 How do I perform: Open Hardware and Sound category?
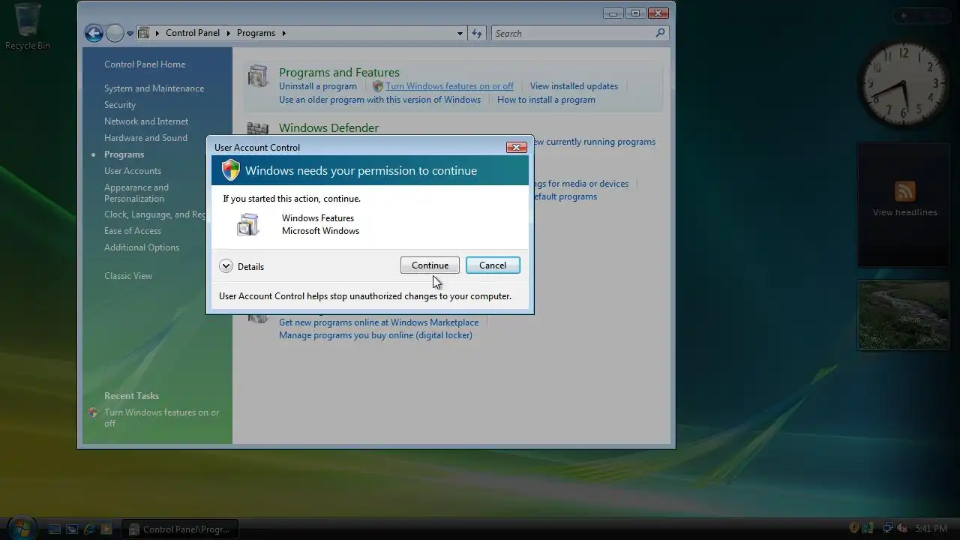[x=145, y=138]
